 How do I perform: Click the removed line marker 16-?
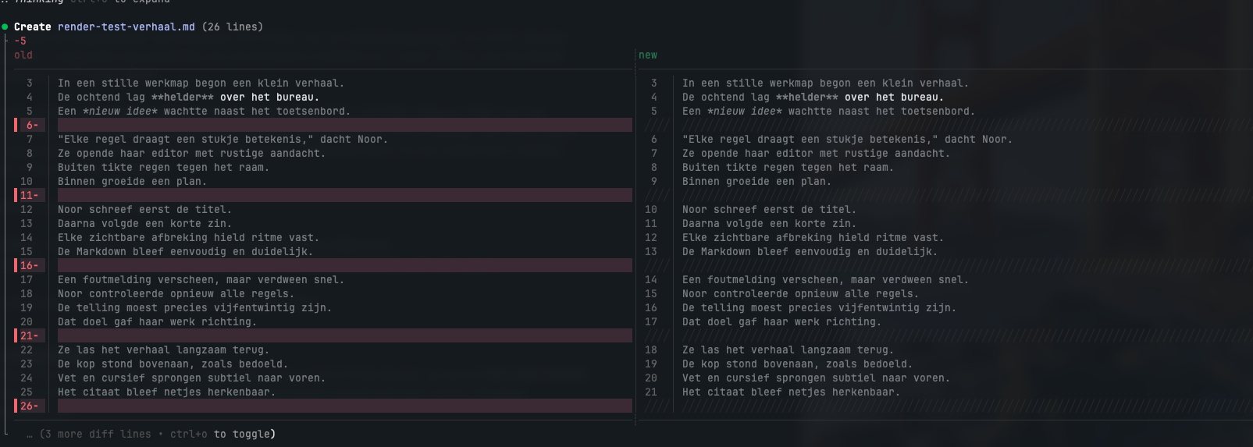coord(29,265)
